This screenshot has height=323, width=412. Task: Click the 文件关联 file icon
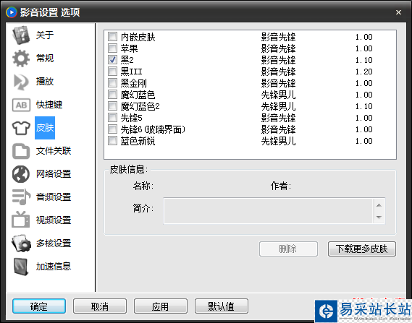click(21, 151)
